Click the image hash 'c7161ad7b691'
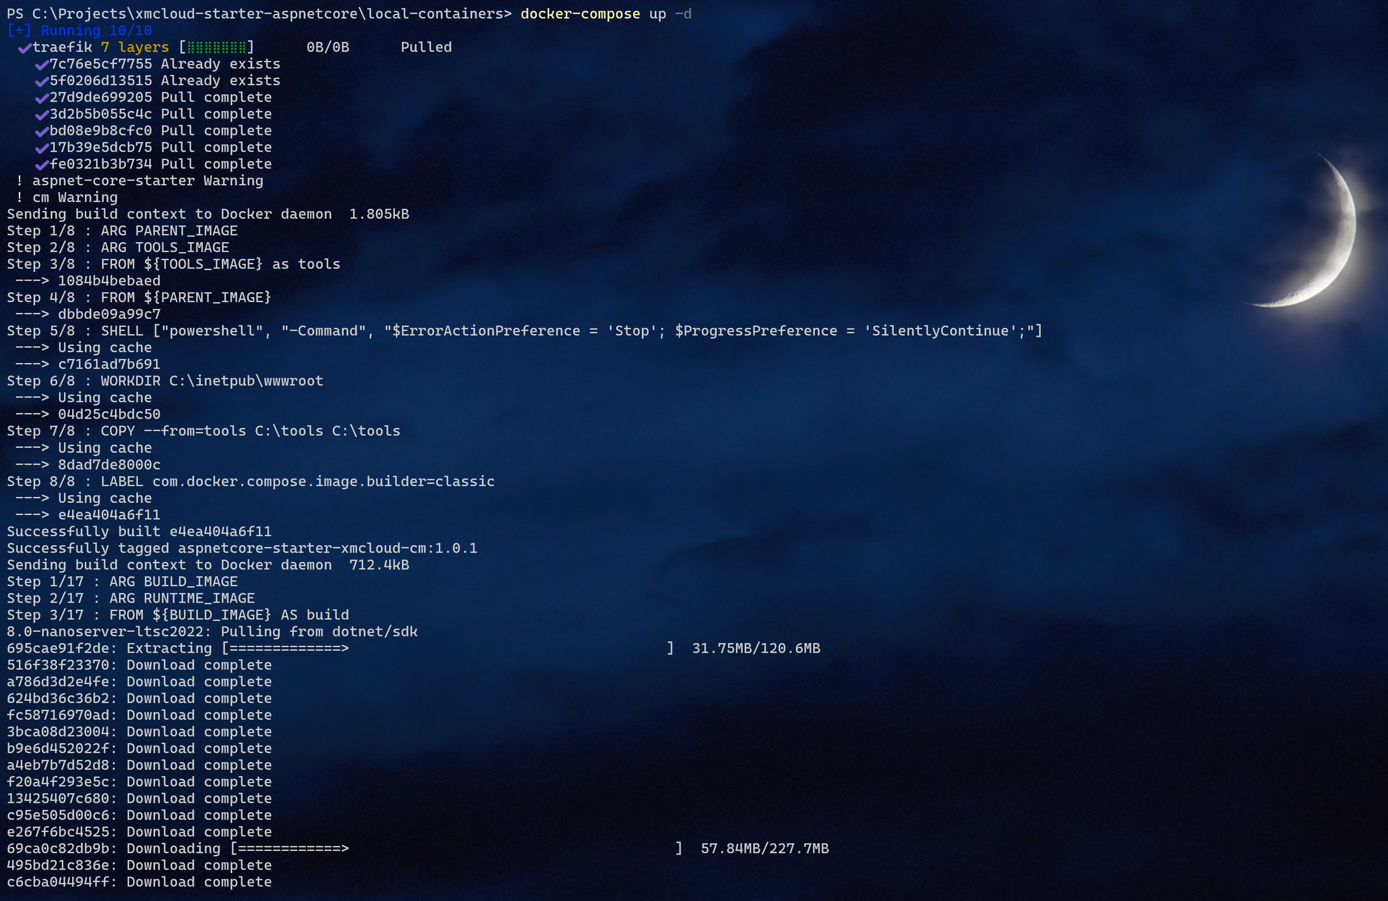This screenshot has height=901, width=1388. [x=109, y=364]
